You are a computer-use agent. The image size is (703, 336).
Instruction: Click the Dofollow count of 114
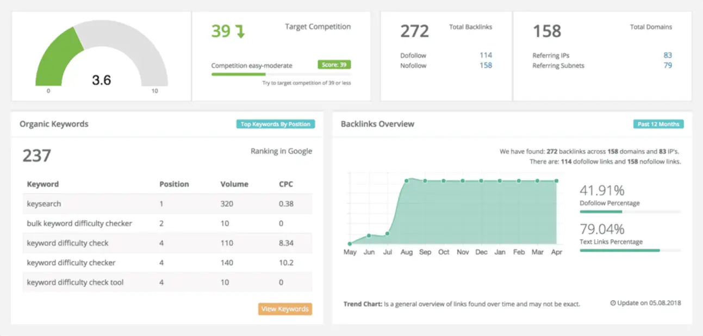click(x=484, y=55)
